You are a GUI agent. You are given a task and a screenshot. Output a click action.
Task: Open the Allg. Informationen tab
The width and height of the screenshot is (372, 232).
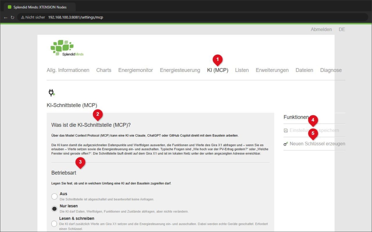[68, 70]
